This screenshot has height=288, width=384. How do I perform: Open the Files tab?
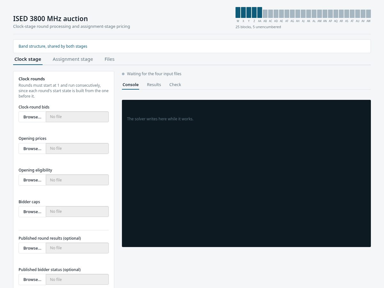point(109,59)
